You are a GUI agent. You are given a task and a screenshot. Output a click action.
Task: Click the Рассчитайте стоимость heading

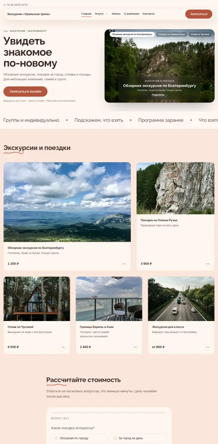[83, 380]
